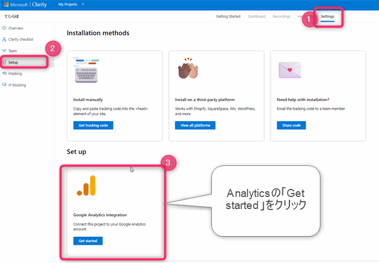Click the Get tracking code button
This screenshot has width=379, height=263.
pyautogui.click(x=93, y=125)
